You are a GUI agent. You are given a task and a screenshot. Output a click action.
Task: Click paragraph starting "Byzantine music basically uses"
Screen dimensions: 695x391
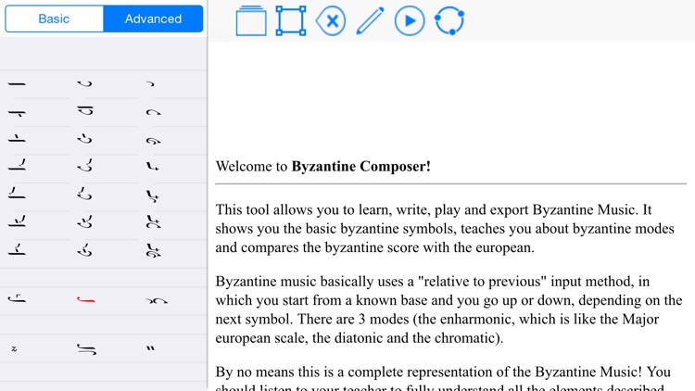point(449,309)
